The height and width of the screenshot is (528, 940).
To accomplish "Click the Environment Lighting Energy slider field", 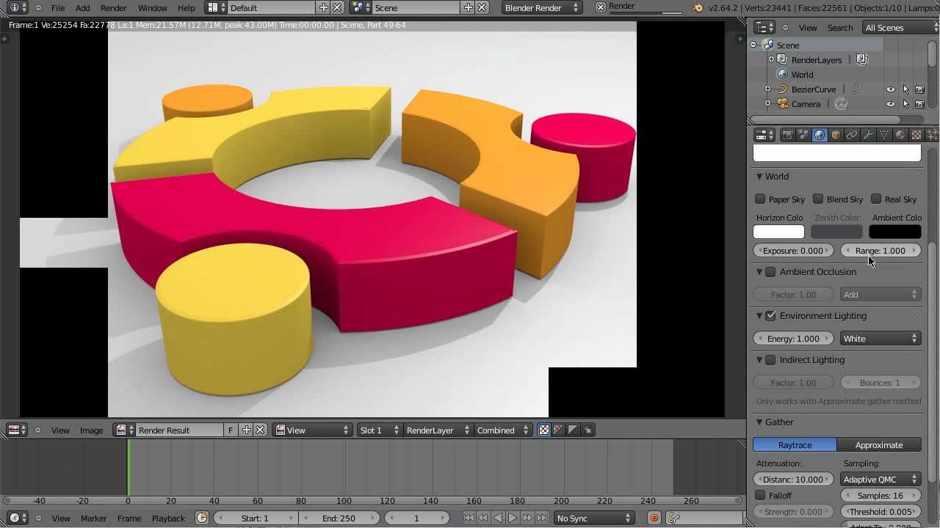I will [x=793, y=339].
